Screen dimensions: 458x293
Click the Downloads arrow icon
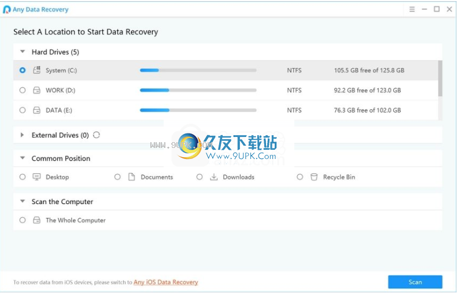(x=214, y=177)
